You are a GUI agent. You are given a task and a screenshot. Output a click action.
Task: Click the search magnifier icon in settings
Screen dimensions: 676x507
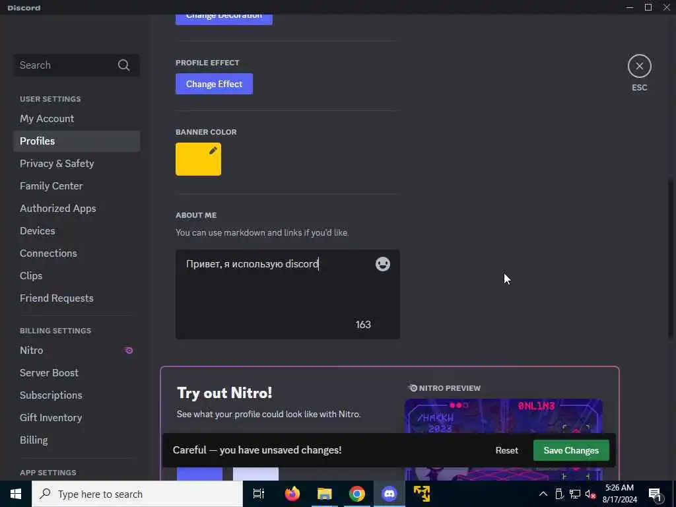[x=123, y=65]
